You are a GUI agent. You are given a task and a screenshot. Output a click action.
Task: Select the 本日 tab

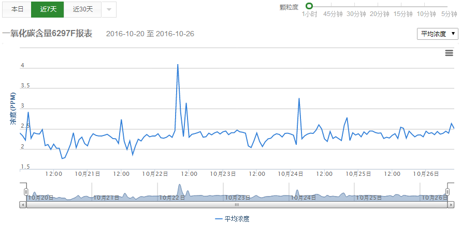(18, 9)
